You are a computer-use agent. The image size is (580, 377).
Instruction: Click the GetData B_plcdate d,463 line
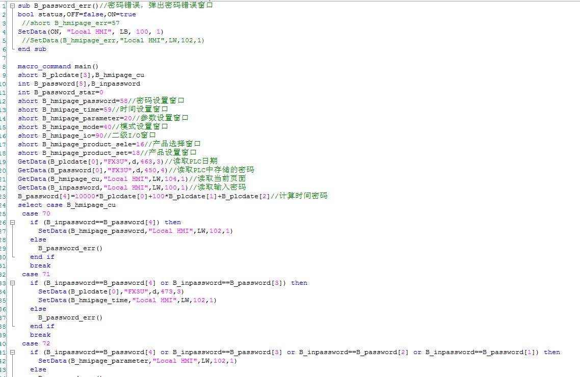[117, 161]
